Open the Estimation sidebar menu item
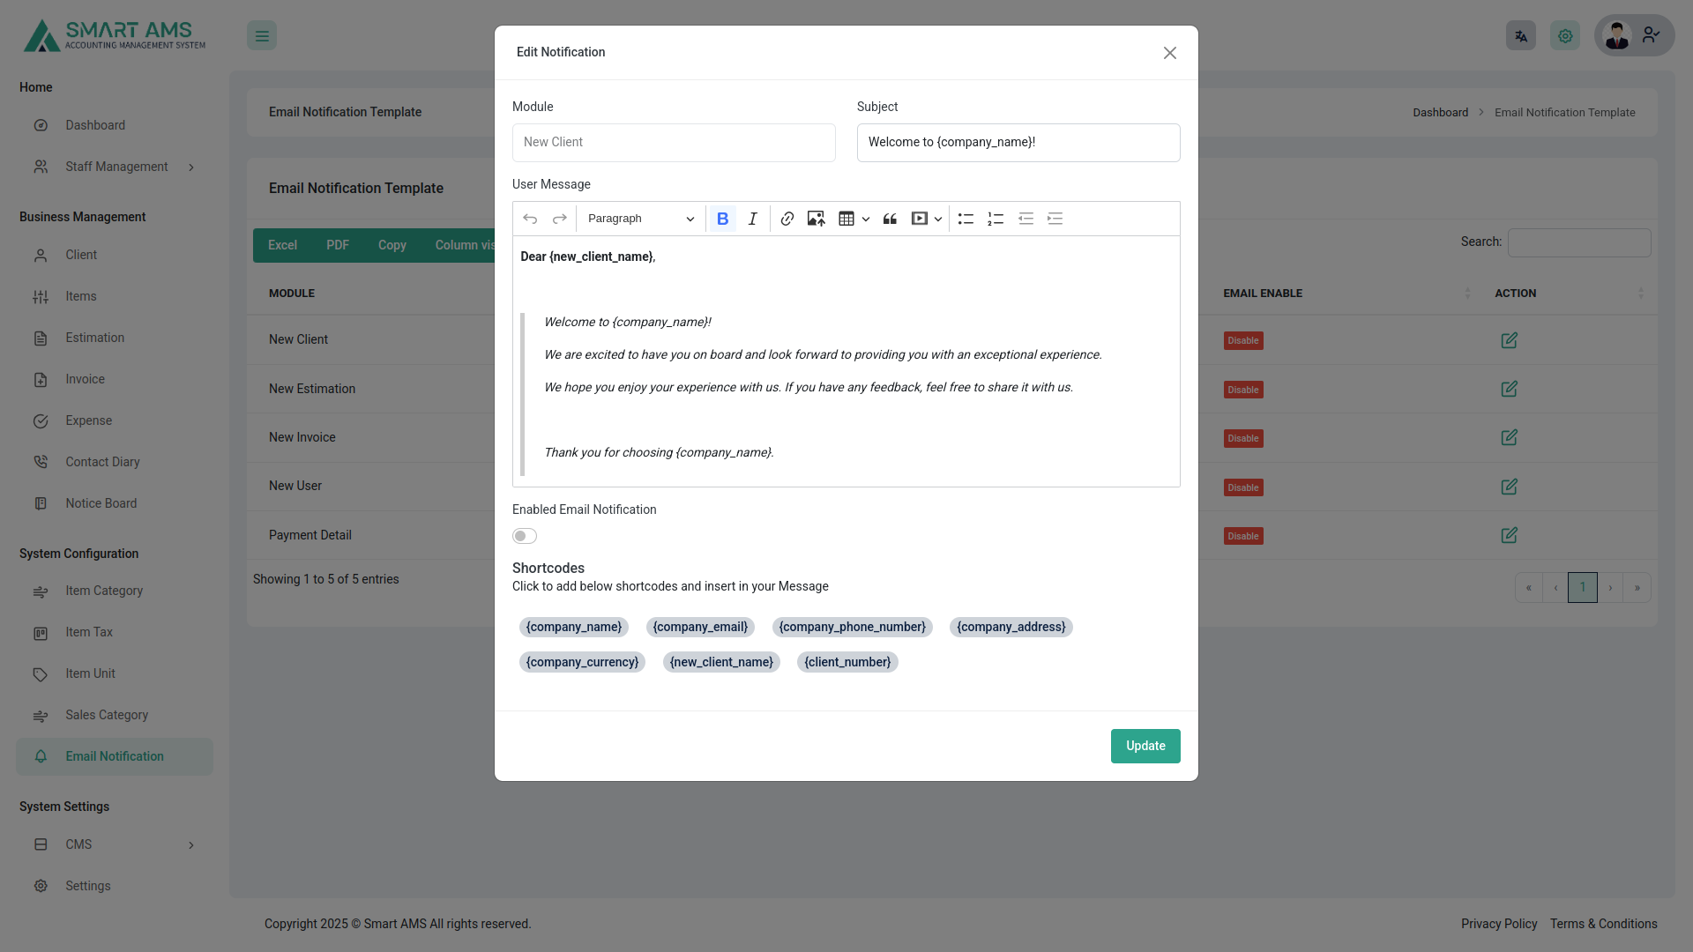This screenshot has height=952, width=1693. [94, 338]
